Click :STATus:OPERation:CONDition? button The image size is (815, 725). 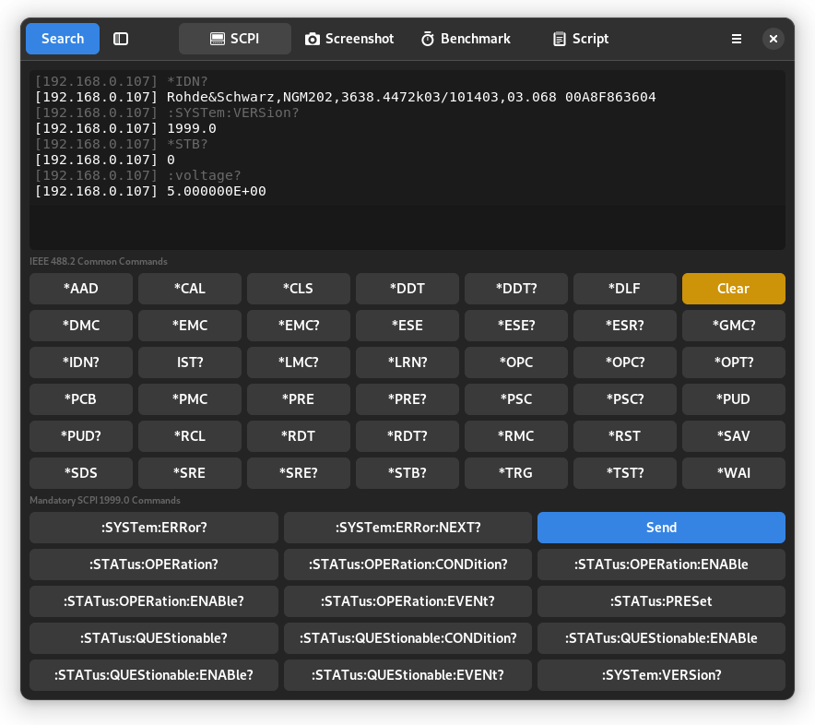408,565
